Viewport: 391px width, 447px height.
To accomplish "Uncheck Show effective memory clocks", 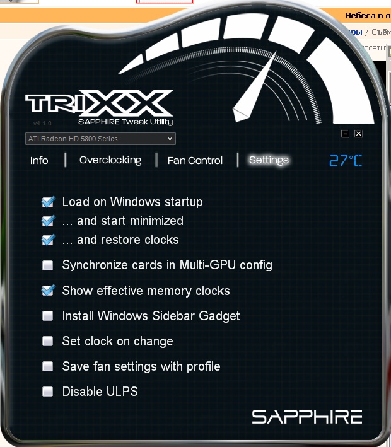I will point(48,291).
